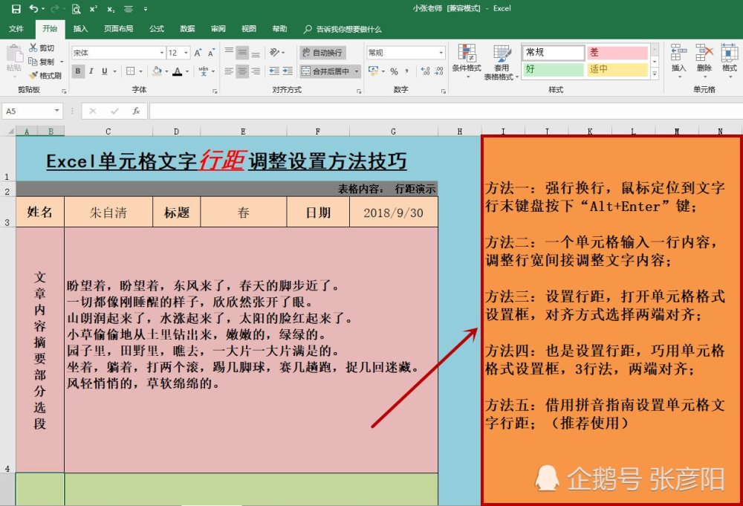This screenshot has height=506, width=743.
Task: Click the Insert Function fx icon
Action: coord(136,111)
